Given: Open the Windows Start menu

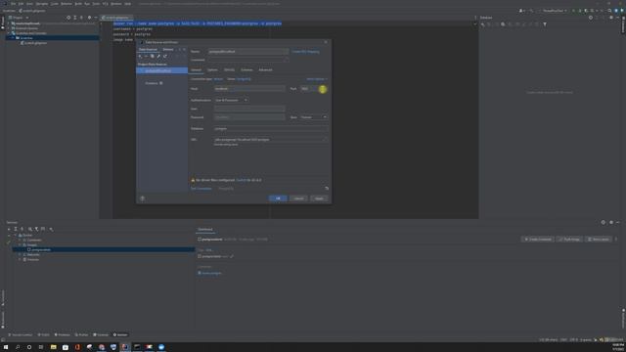Looking at the screenshot, I should coord(6,347).
